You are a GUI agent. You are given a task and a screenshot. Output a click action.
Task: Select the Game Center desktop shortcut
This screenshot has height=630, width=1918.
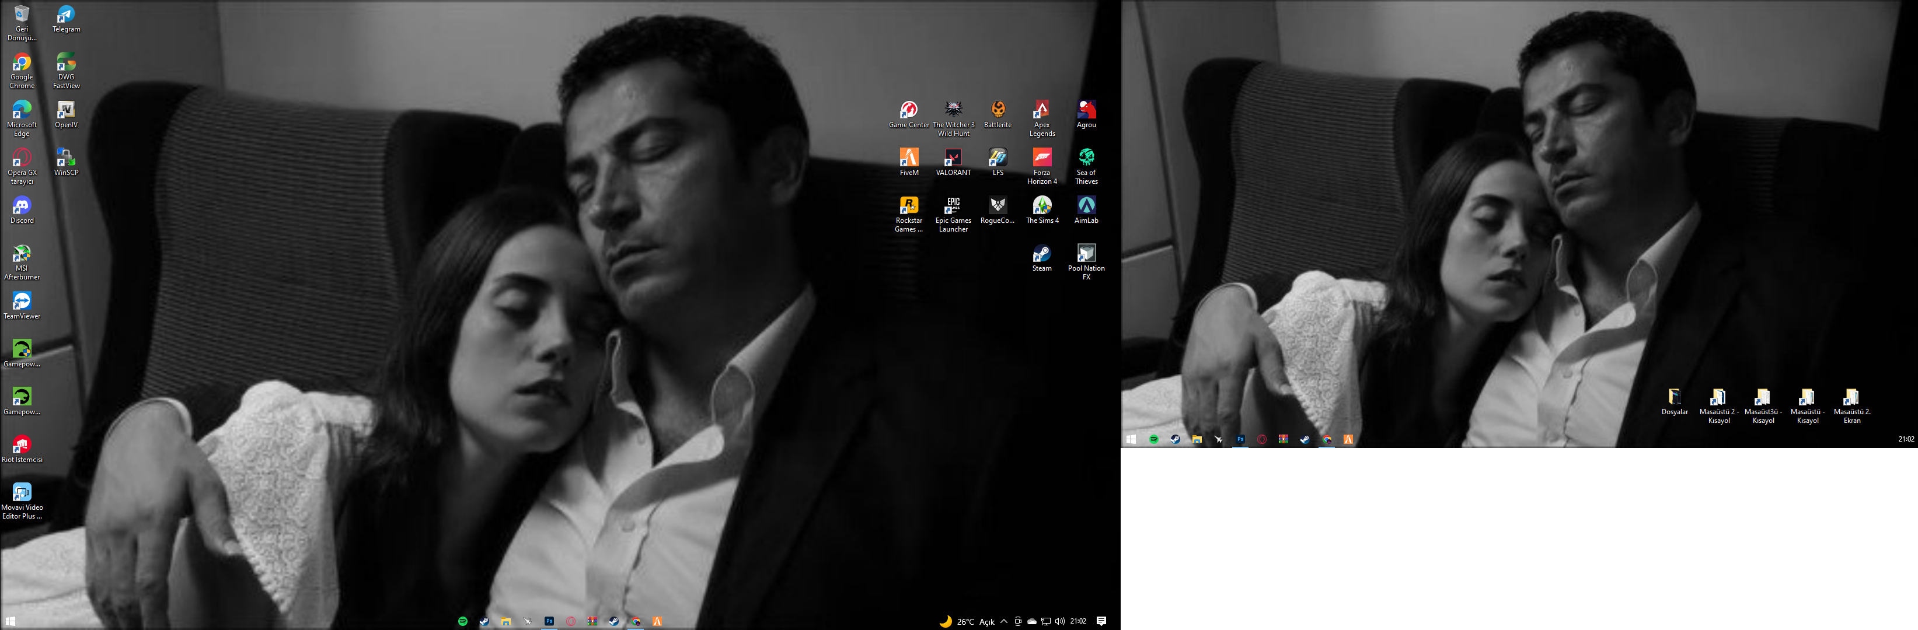click(908, 114)
